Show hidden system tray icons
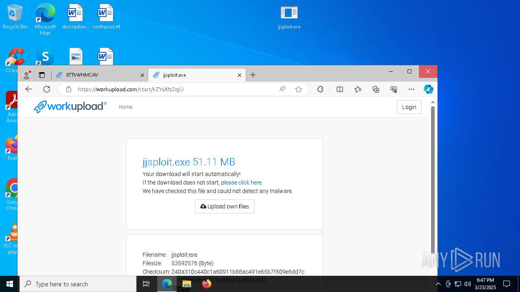520x292 pixels. click(438, 284)
